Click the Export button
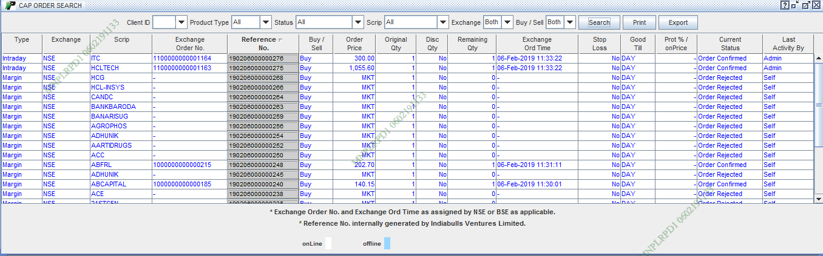The width and height of the screenshot is (823, 256). click(678, 22)
